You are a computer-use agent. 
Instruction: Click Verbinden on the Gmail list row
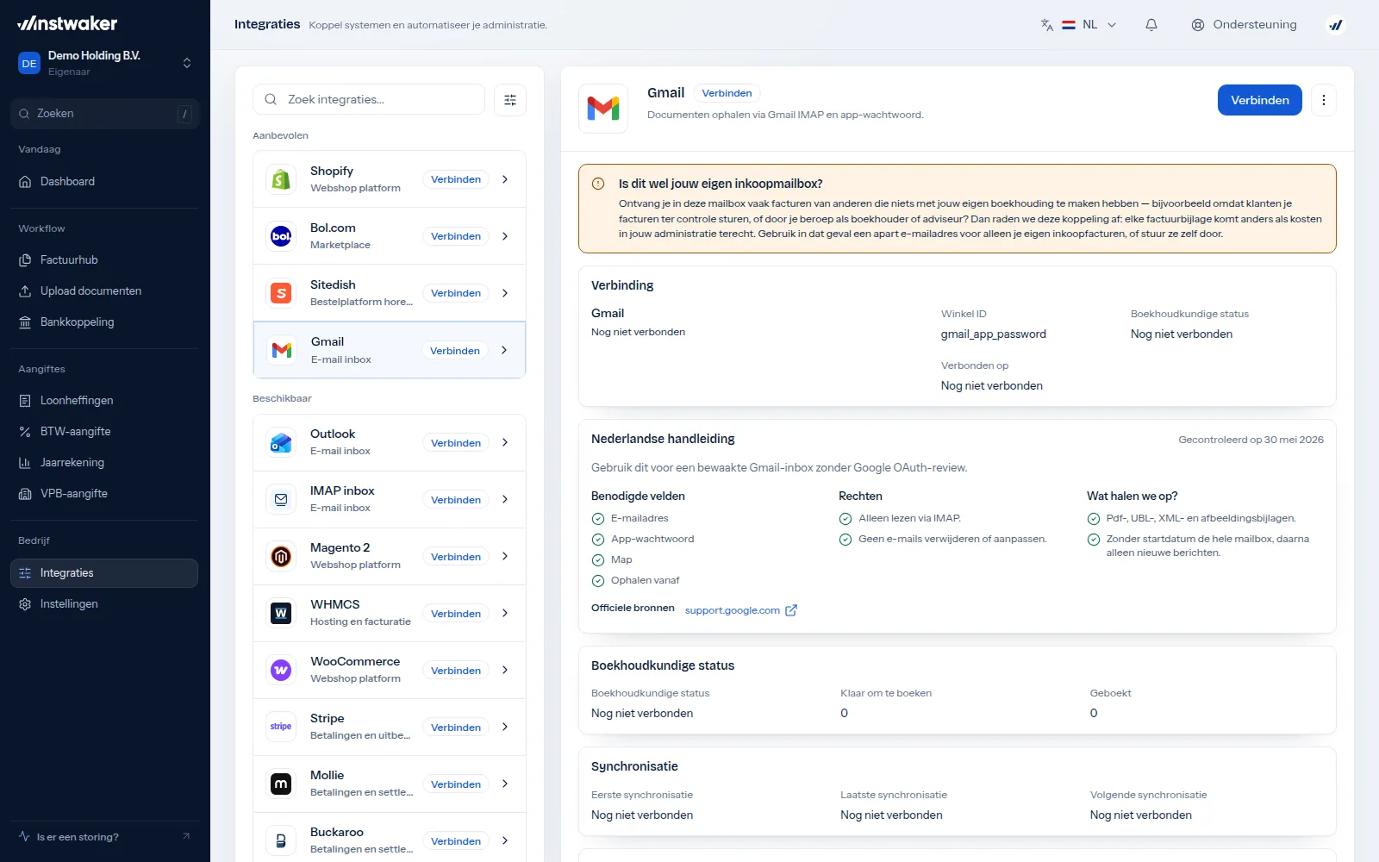[x=455, y=351]
